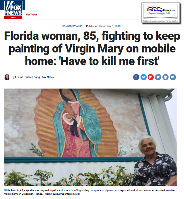Screen dimensions: 184x199
Task: Open Hot Topics menu
Action: click(31, 15)
